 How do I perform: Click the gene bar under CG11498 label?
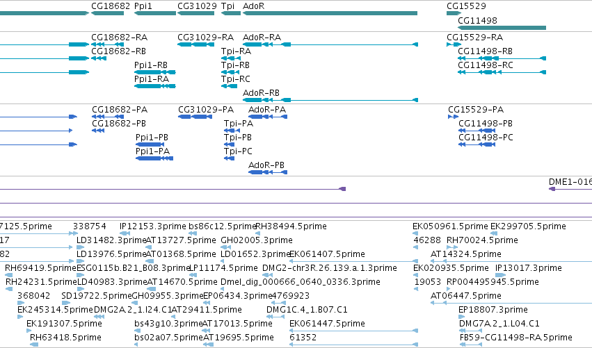[502, 28]
